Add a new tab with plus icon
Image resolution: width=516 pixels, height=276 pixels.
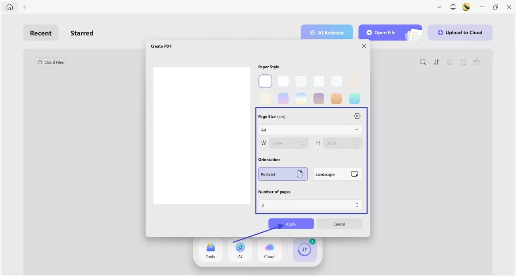pyautogui.click(x=25, y=7)
